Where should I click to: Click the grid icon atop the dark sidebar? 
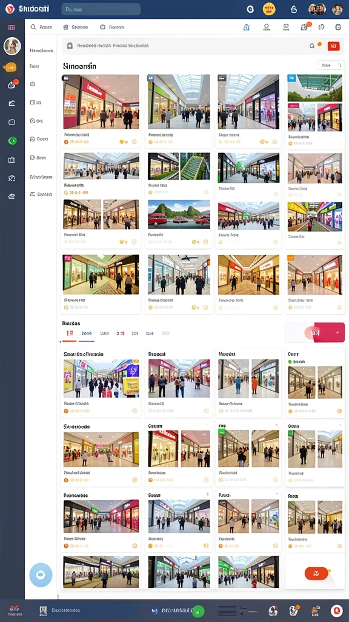click(12, 27)
